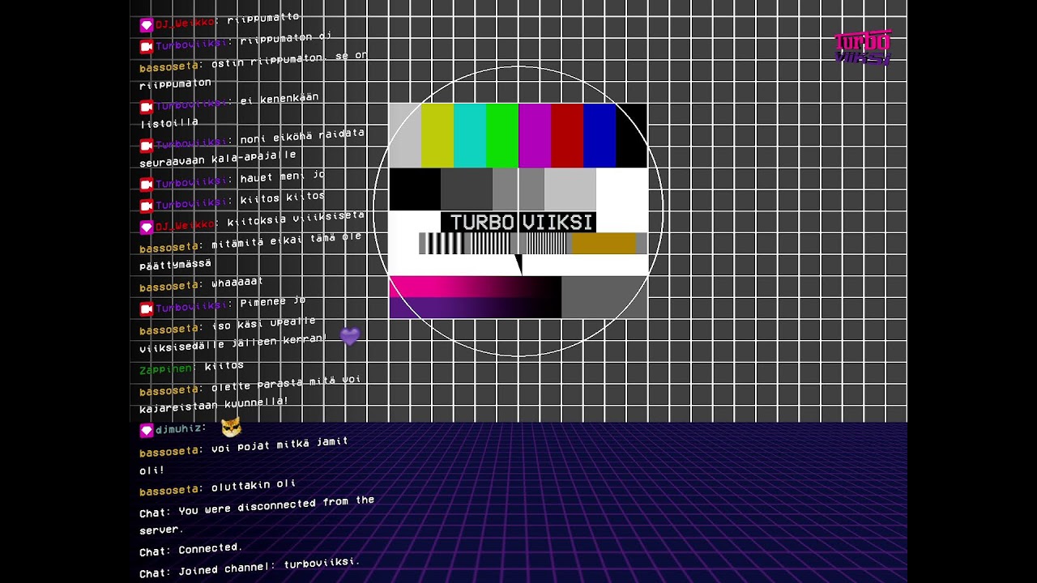Click 'olette parasta mitä voi' message text

point(285,383)
